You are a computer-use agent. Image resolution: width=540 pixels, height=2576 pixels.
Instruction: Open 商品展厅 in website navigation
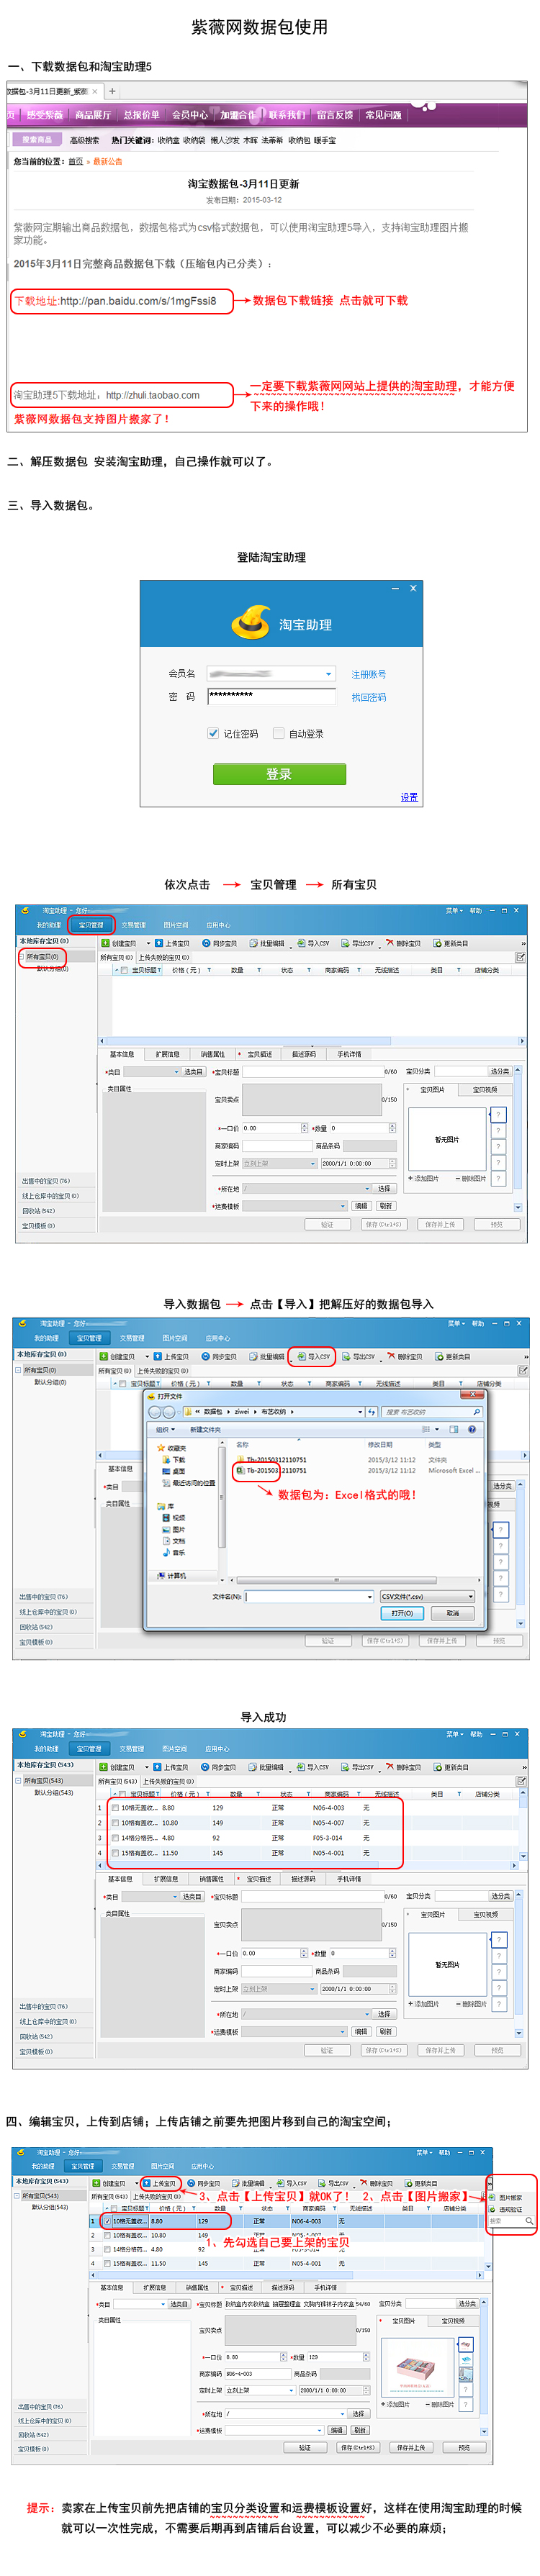(93, 115)
